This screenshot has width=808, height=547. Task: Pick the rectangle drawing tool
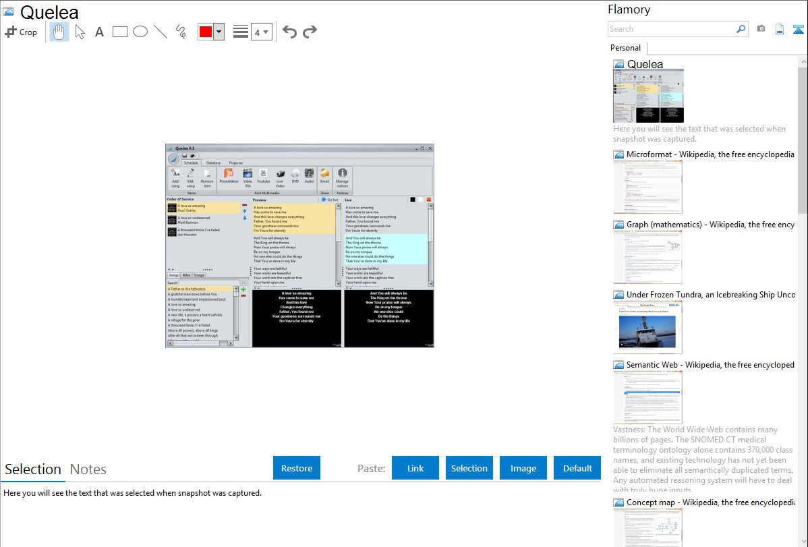(119, 32)
